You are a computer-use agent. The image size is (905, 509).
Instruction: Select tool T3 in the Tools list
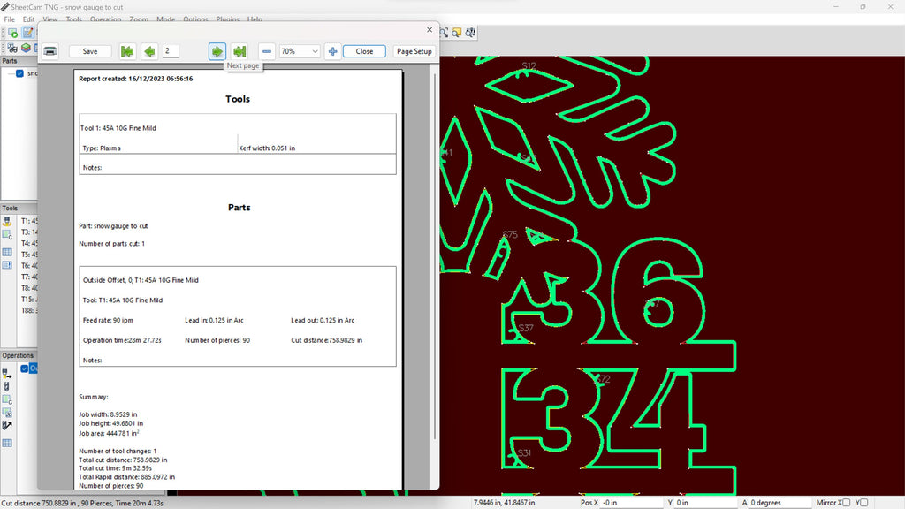tap(29, 232)
